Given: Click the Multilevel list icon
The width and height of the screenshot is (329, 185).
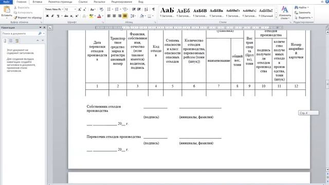Looking at the screenshot, I should 124,9.
